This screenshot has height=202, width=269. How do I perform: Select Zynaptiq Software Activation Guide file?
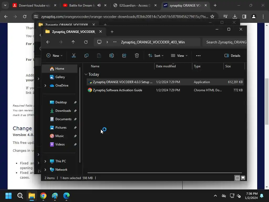[x=165, y=90]
